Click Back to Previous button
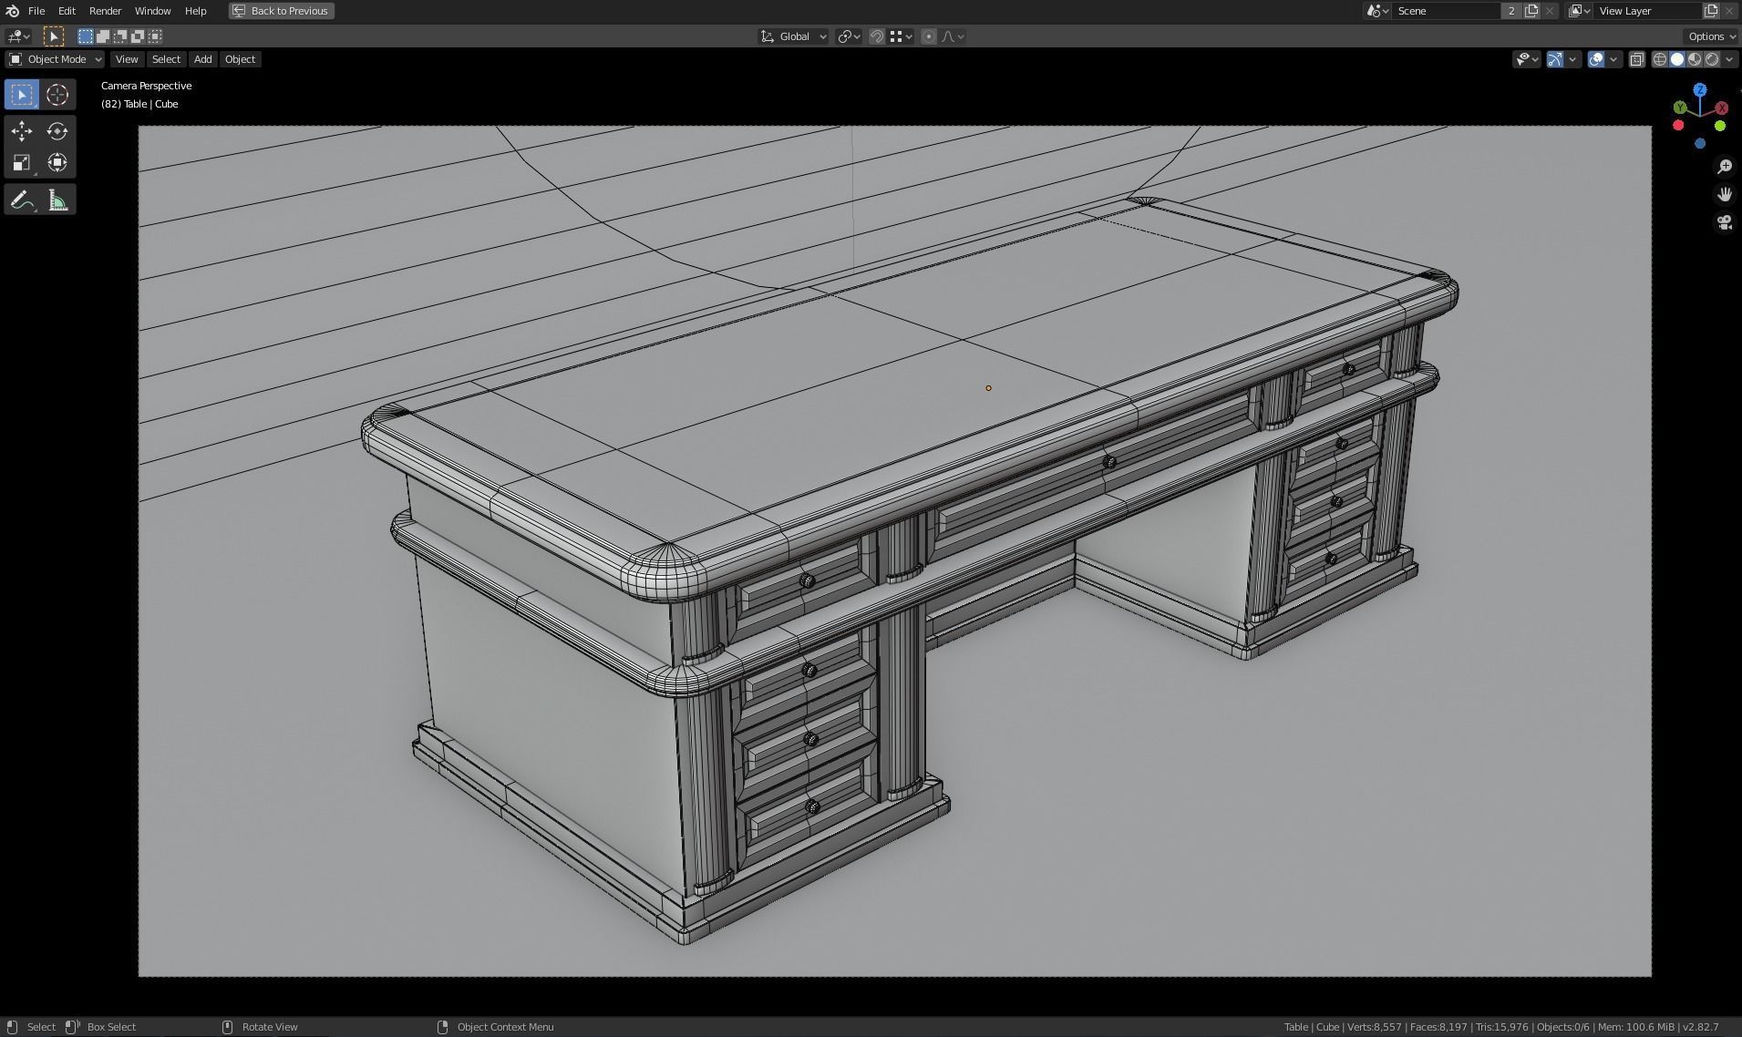Image resolution: width=1742 pixels, height=1037 pixels. (x=281, y=11)
